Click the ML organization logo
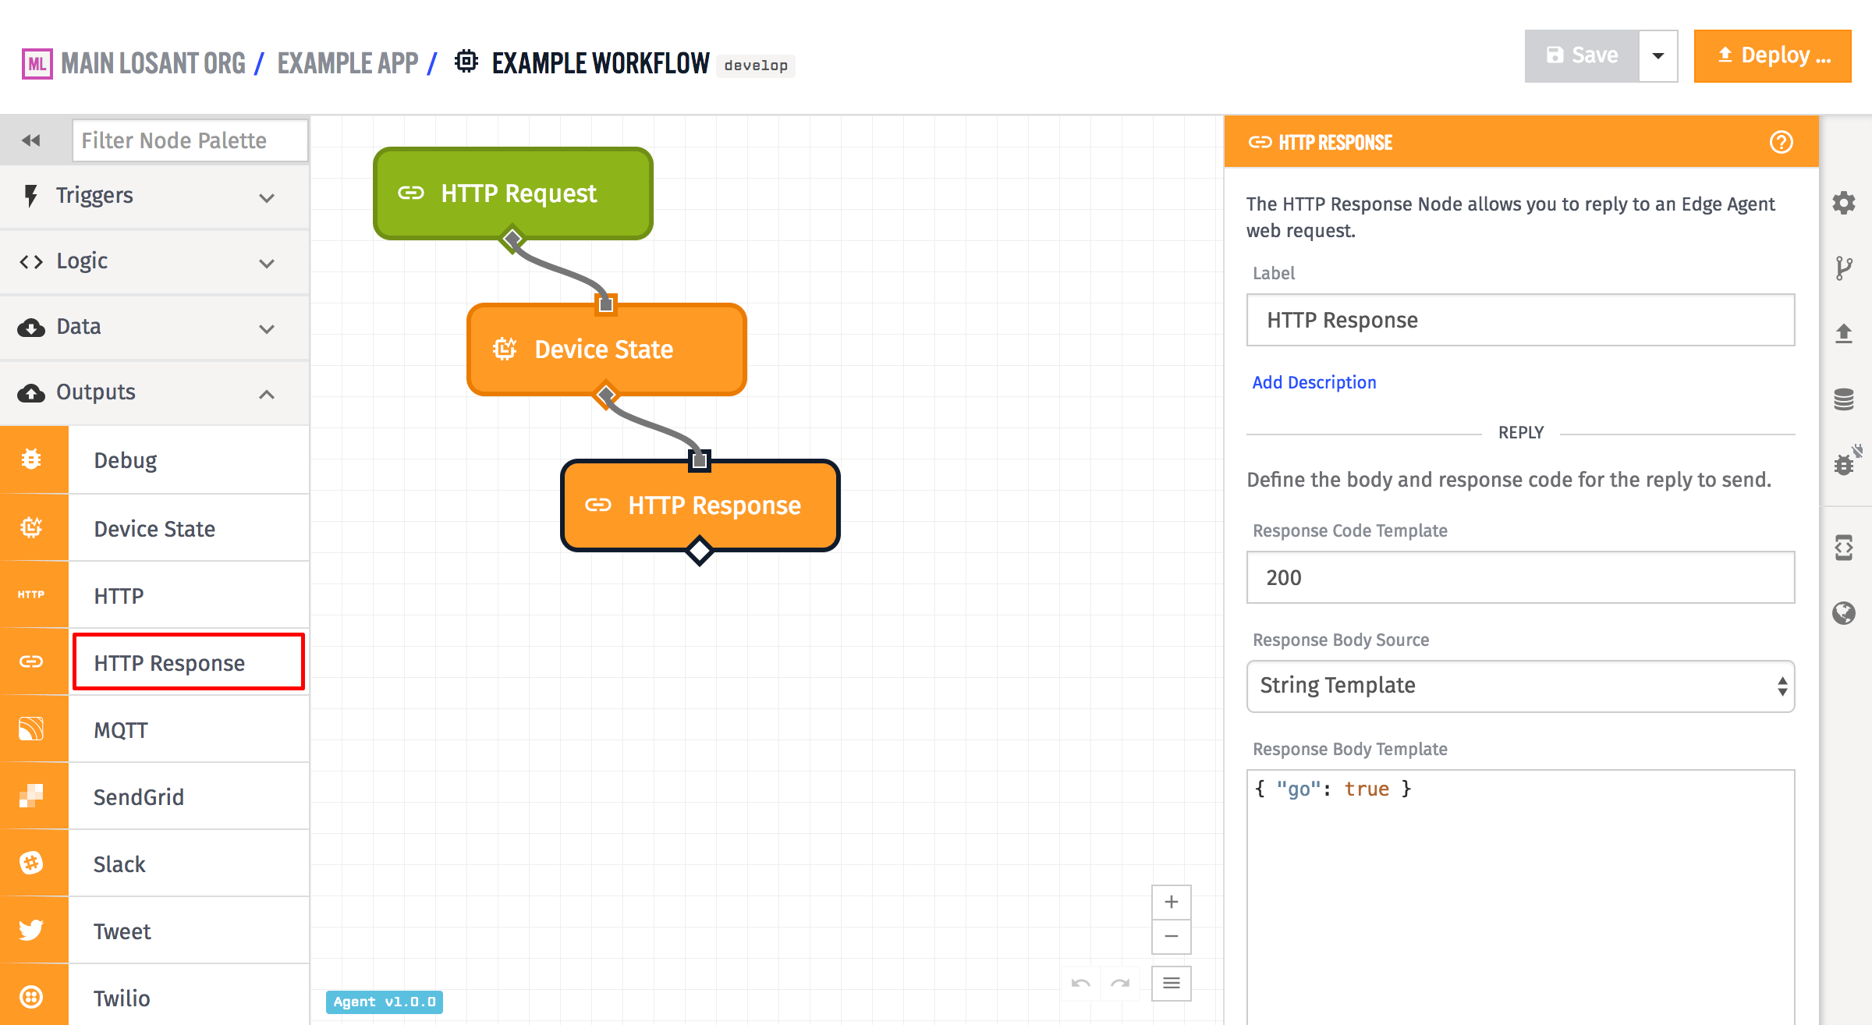The width and height of the screenshot is (1872, 1025). click(37, 64)
